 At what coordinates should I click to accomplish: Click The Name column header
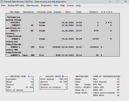[15, 12]
